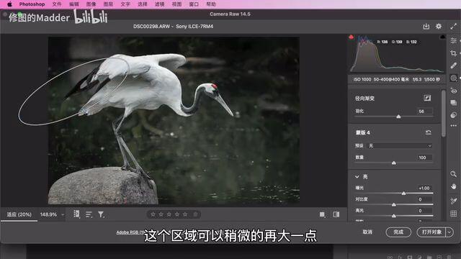
Task: Open the 文件 File menu
Action: [x=57, y=4]
